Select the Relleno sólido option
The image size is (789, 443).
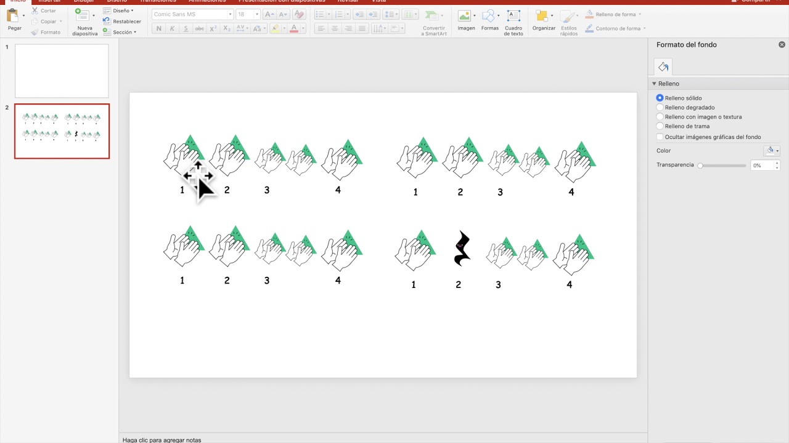[660, 98]
